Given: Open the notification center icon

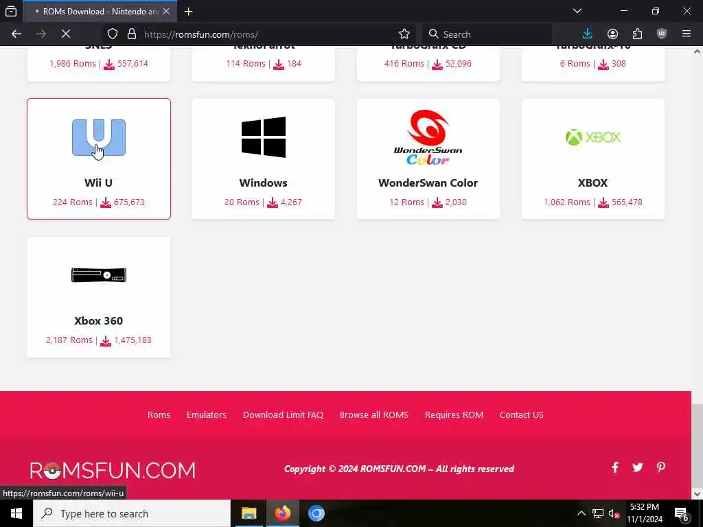Looking at the screenshot, I should 682,513.
